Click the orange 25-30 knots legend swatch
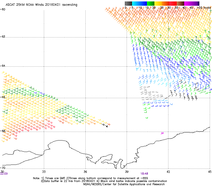Screen dimensions: 212x186 (166, 3)
